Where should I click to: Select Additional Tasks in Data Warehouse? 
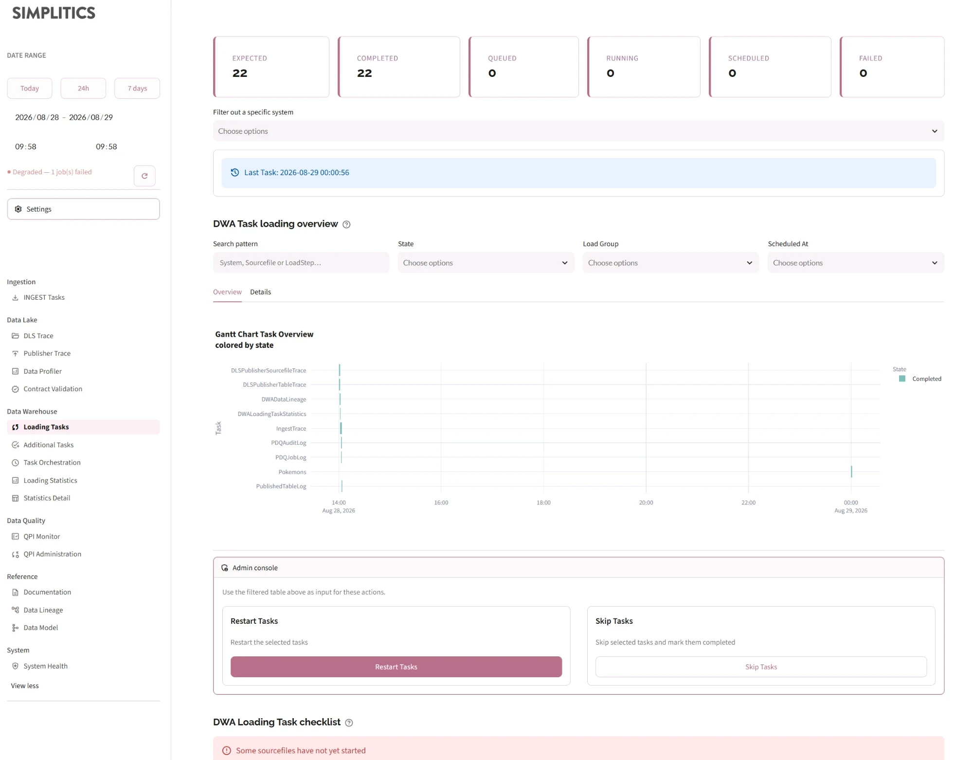[x=48, y=445]
